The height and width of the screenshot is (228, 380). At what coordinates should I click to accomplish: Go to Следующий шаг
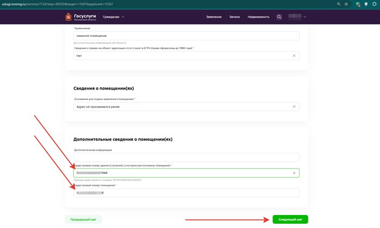[290, 219]
